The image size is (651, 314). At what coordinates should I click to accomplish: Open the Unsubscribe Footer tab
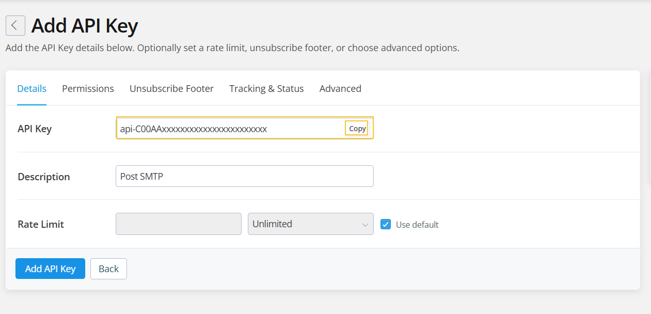point(171,88)
